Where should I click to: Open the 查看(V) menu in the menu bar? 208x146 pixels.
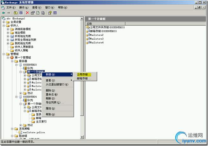37,8
